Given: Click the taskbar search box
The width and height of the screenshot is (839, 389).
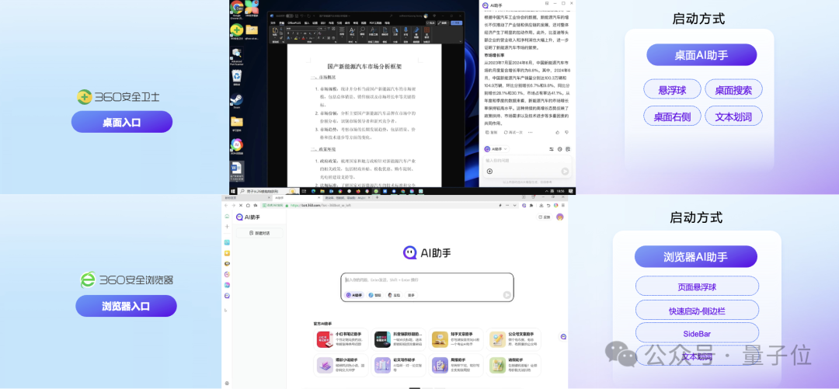Looking at the screenshot, I should coord(269,191).
